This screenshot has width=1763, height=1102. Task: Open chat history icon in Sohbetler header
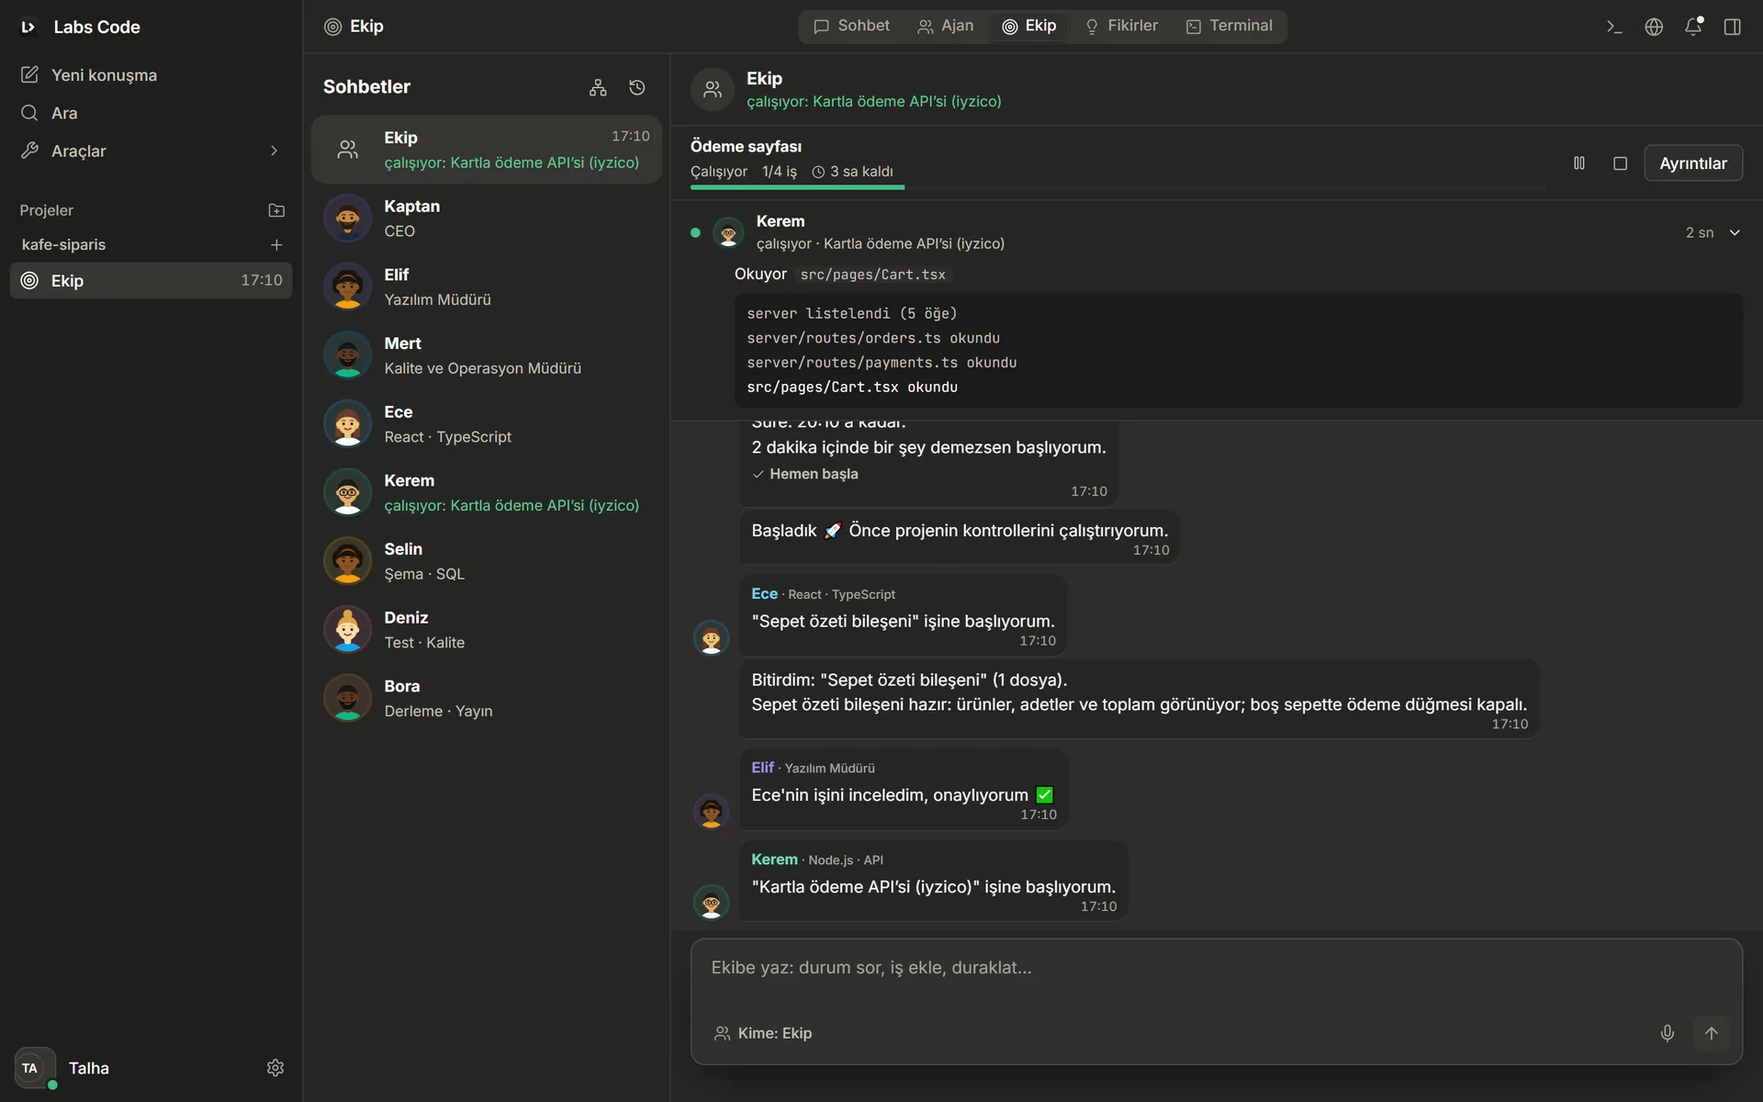[x=637, y=87]
